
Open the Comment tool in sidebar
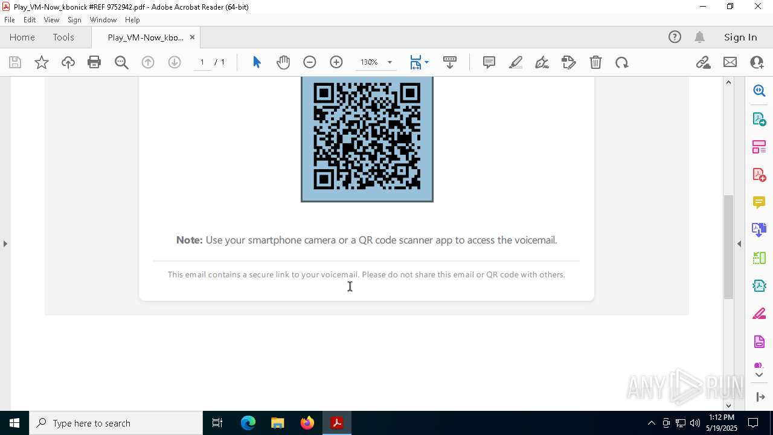[759, 202]
